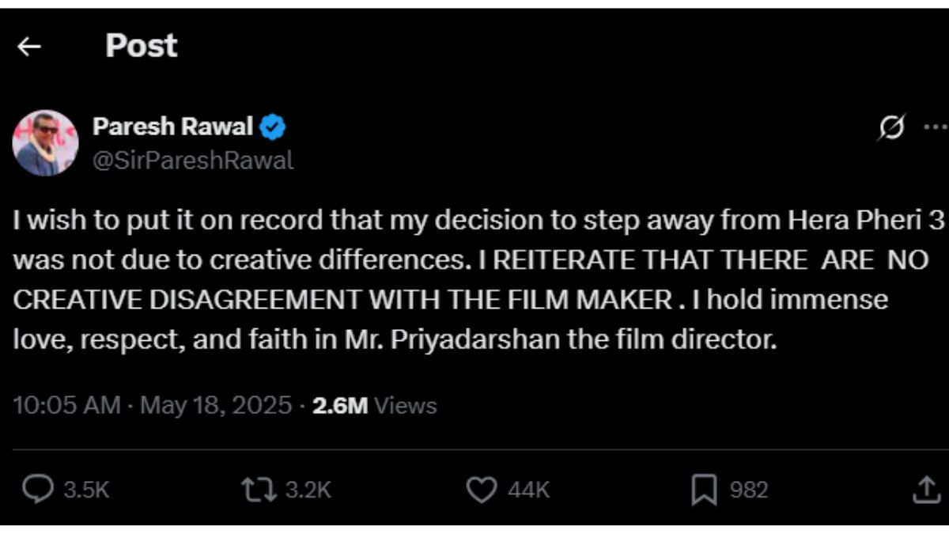949x534 pixels.
Task: Click the blue verified badge
Action: 274,127
